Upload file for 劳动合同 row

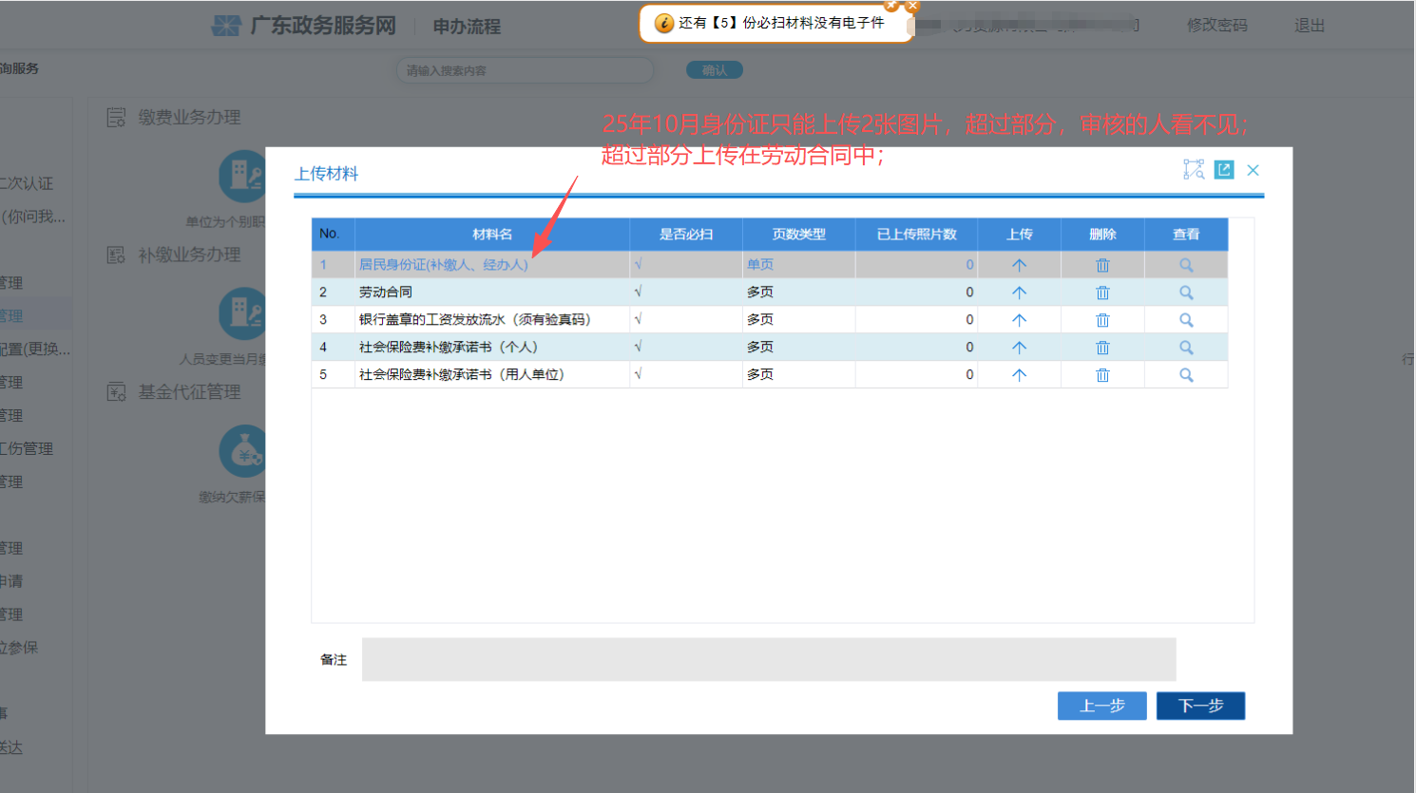1019,293
